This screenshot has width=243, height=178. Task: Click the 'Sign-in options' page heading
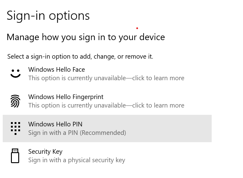click(48, 15)
